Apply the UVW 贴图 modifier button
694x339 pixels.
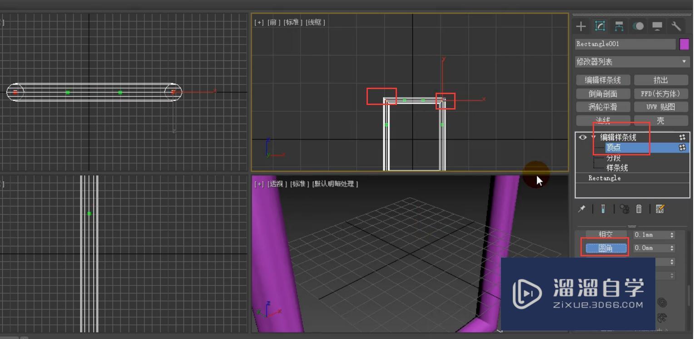pyautogui.click(x=660, y=107)
